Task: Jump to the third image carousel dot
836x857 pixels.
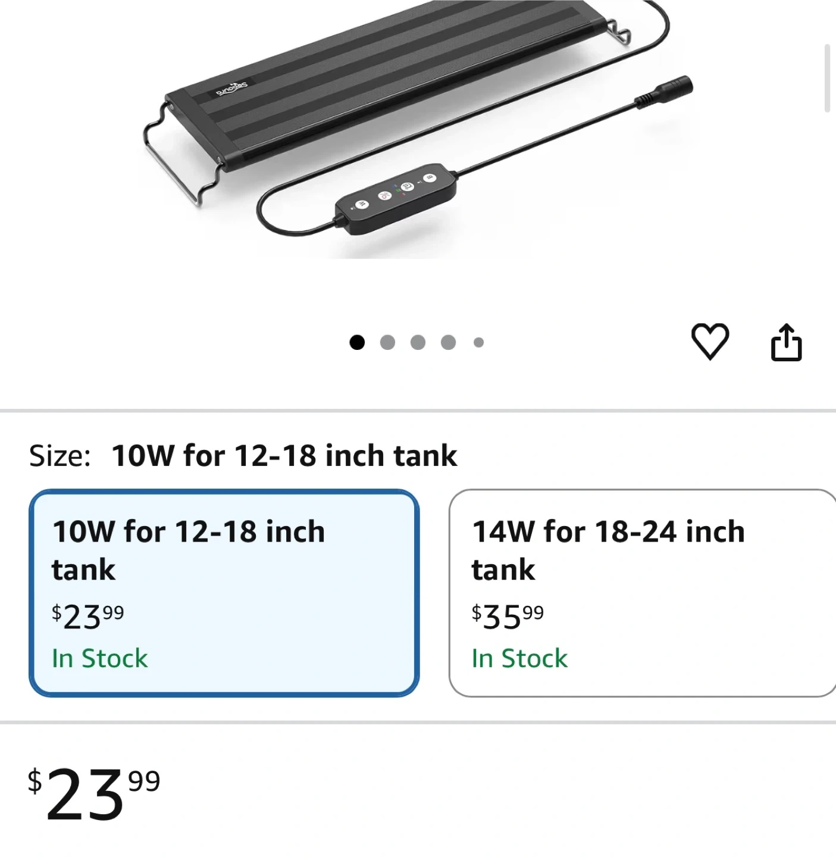Action: (418, 342)
